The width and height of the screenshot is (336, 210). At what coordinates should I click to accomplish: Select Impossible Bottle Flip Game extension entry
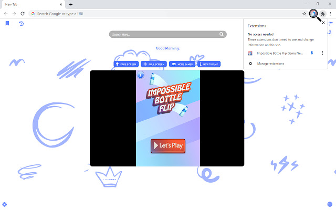(x=280, y=53)
